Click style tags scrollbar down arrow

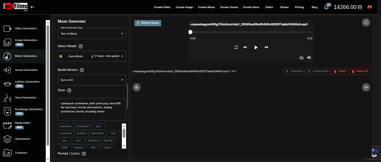(124, 146)
